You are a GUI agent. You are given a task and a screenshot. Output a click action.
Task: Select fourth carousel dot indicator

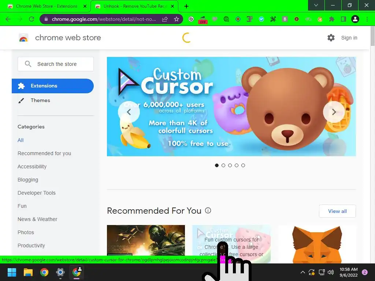[x=237, y=165]
